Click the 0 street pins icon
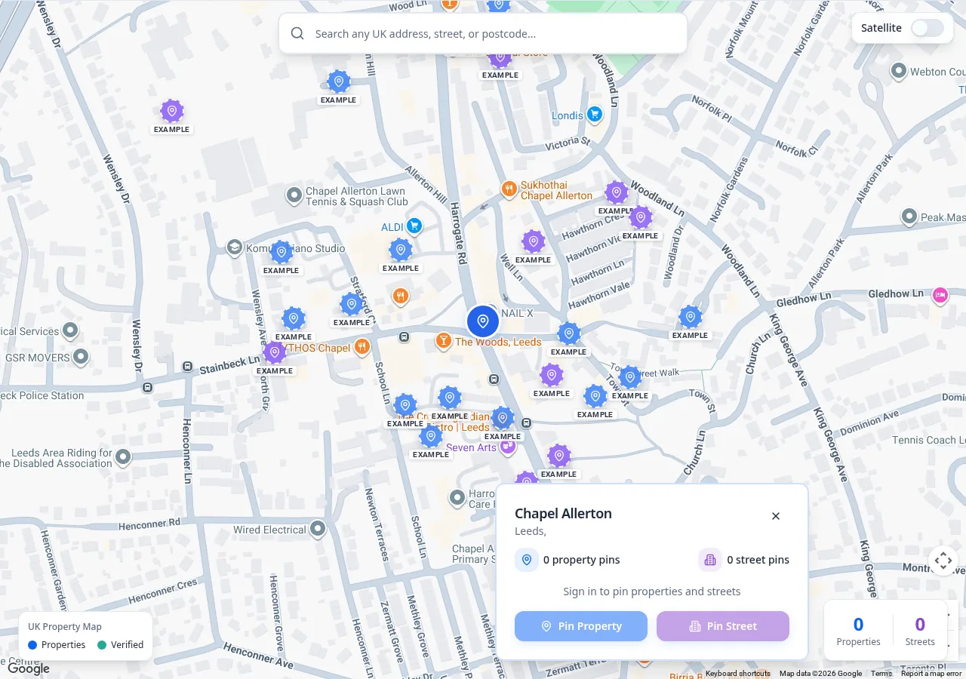 [710, 560]
